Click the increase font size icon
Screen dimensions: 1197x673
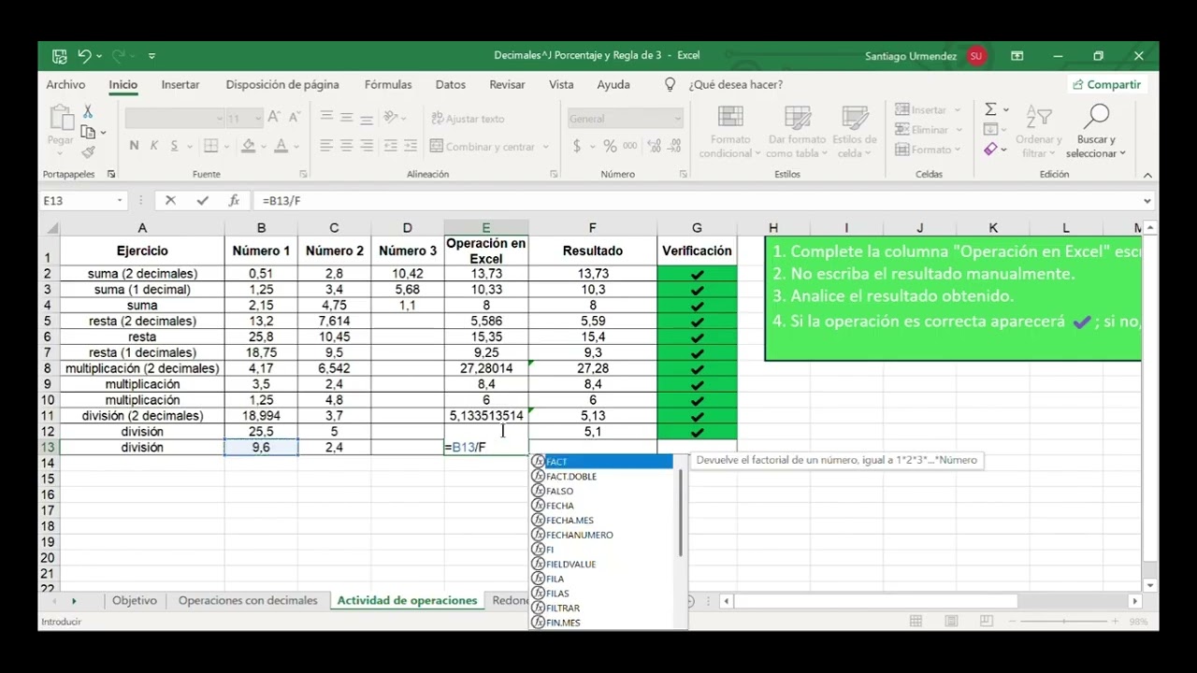click(x=274, y=118)
